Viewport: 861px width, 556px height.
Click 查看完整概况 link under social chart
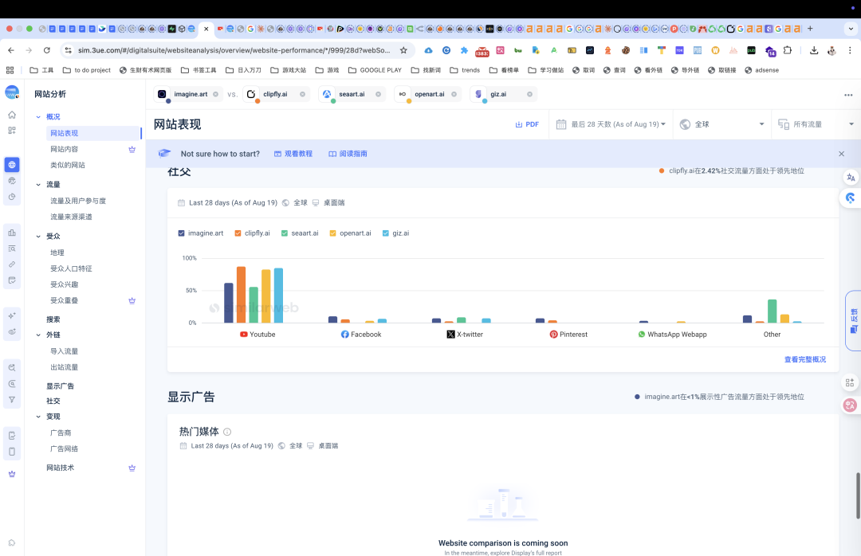[x=805, y=359]
